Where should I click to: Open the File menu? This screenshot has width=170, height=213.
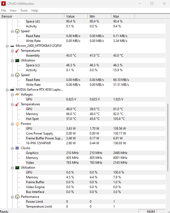click(x=4, y=11)
